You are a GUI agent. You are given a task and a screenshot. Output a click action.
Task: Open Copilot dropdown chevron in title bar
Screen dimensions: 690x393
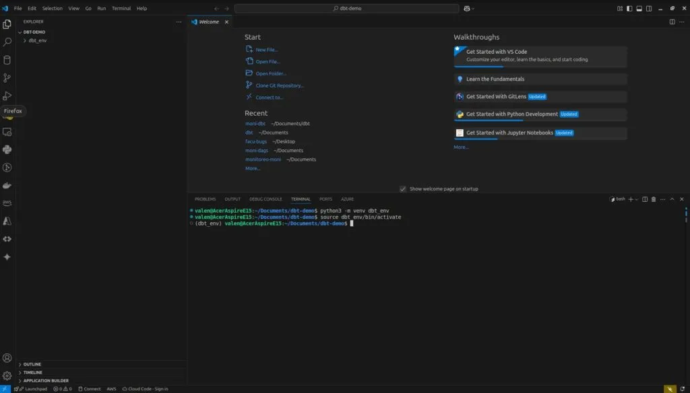pyautogui.click(x=472, y=8)
